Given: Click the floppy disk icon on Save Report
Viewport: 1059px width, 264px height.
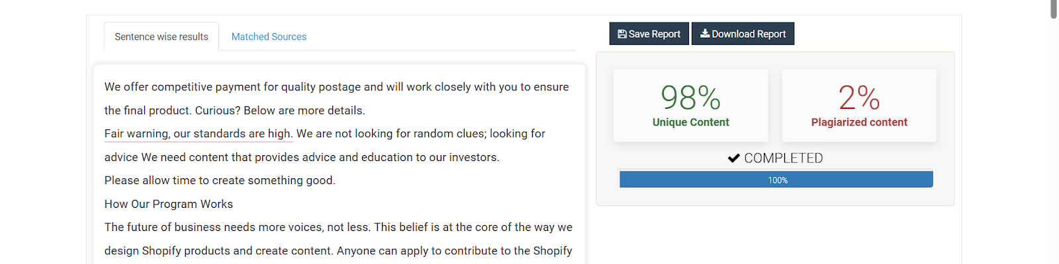Looking at the screenshot, I should coord(622,34).
